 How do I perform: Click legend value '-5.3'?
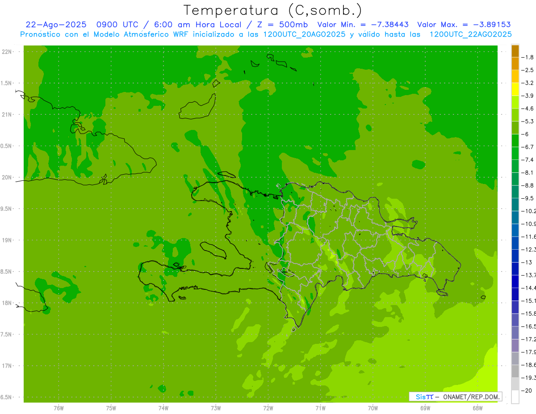pos(528,121)
